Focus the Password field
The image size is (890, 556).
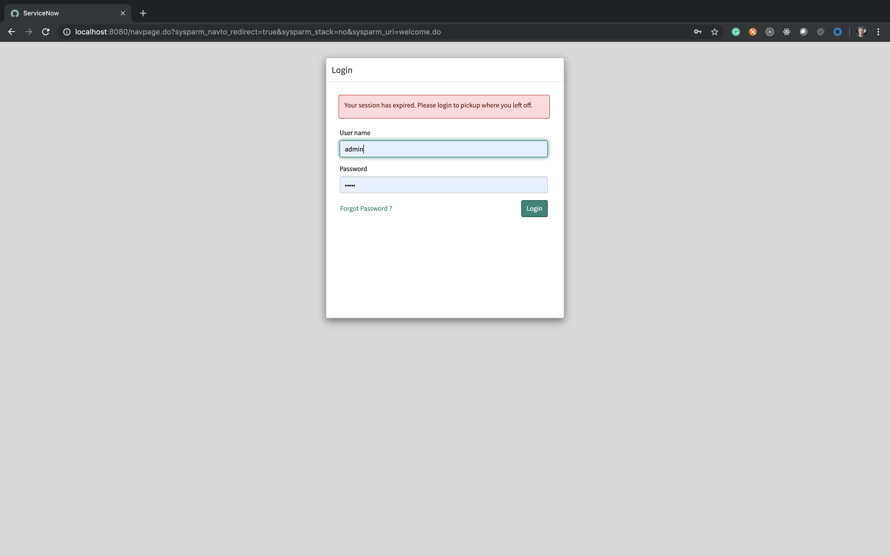point(443,185)
